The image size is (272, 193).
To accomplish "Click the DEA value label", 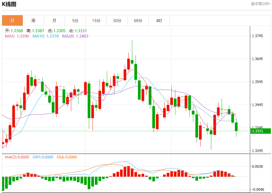I will 67,157.
